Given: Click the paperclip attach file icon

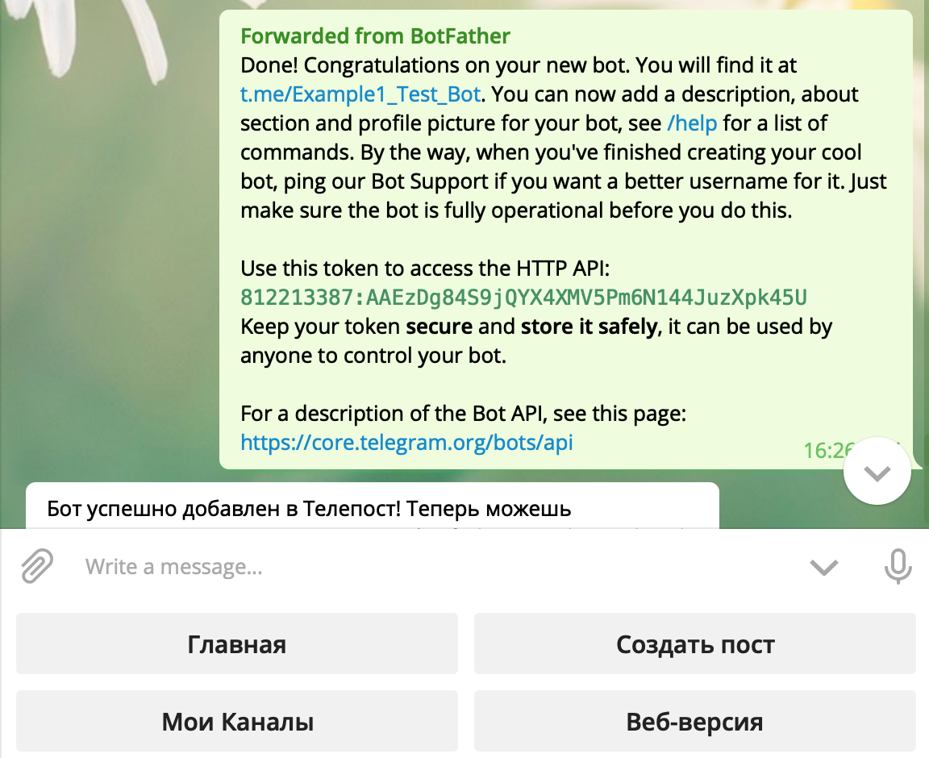Looking at the screenshot, I should point(37,566).
